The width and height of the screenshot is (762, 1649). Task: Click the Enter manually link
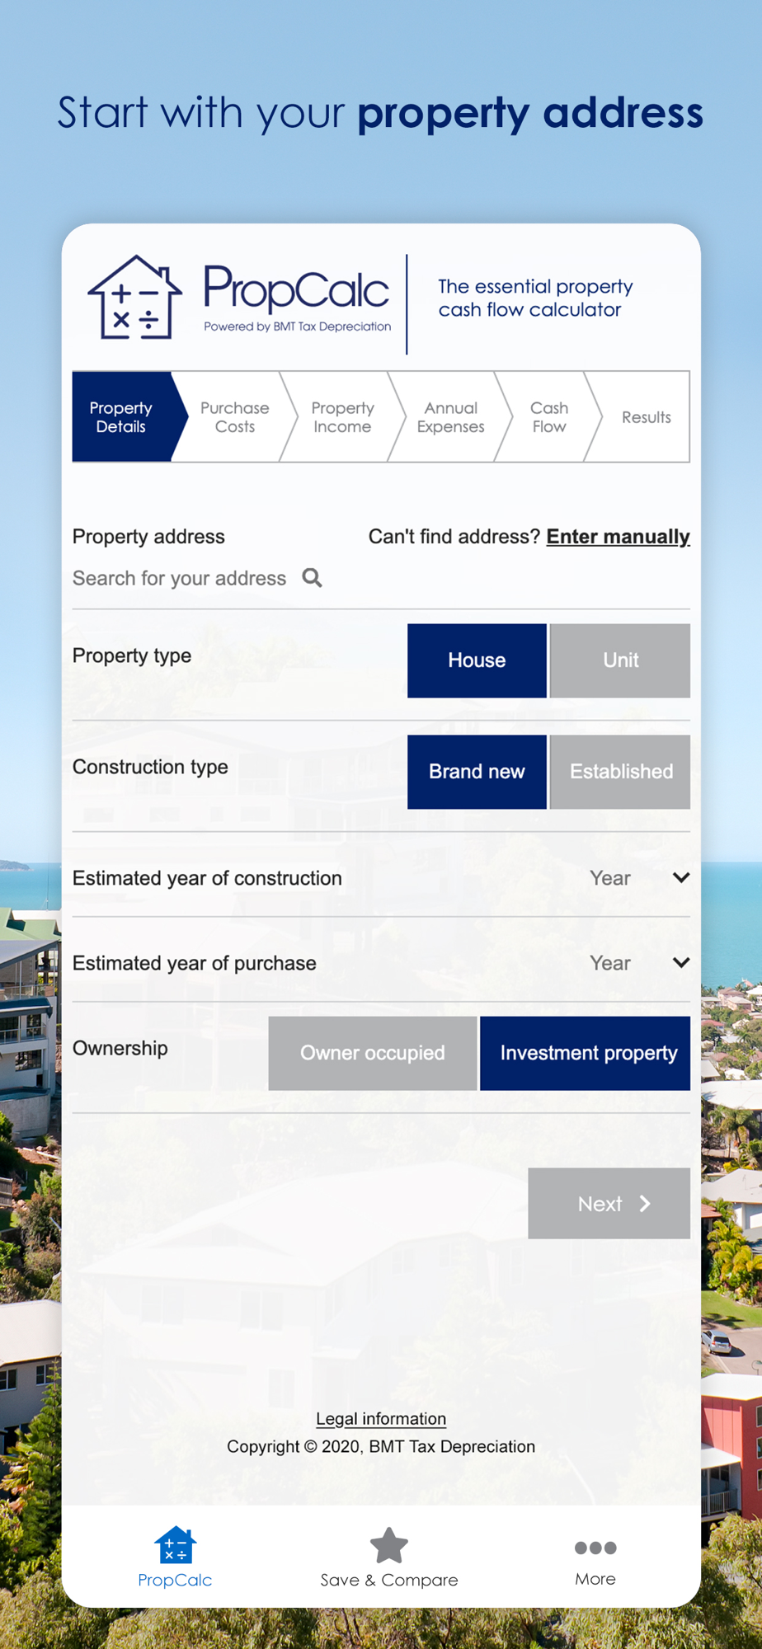618,537
